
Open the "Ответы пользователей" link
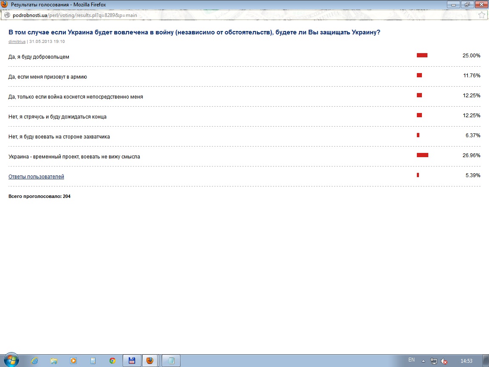(x=36, y=177)
